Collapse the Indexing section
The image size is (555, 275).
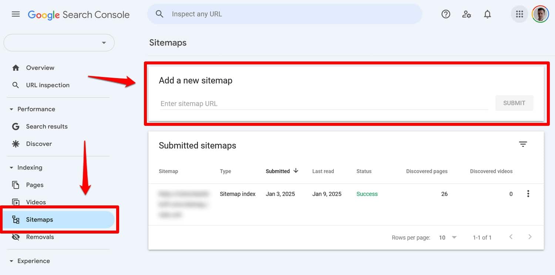click(x=11, y=168)
